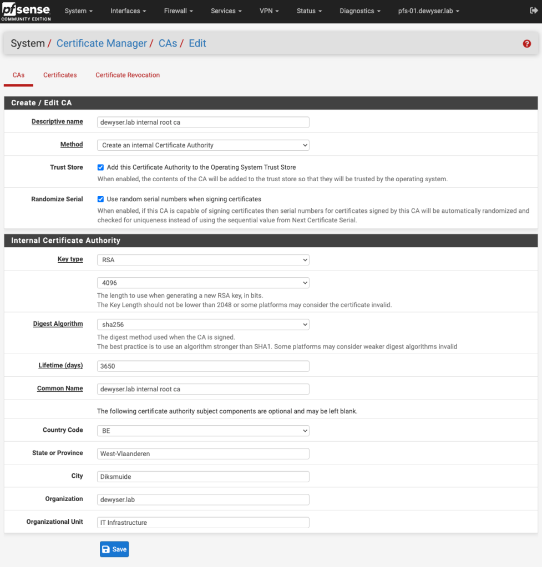This screenshot has width=542, height=567.
Task: Expand the Key type dropdown
Action: point(203,259)
